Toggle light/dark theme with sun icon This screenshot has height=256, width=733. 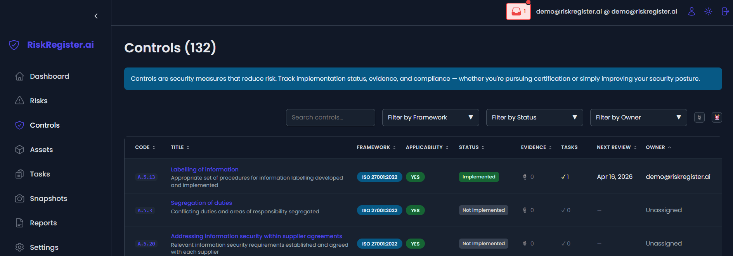coord(708,12)
